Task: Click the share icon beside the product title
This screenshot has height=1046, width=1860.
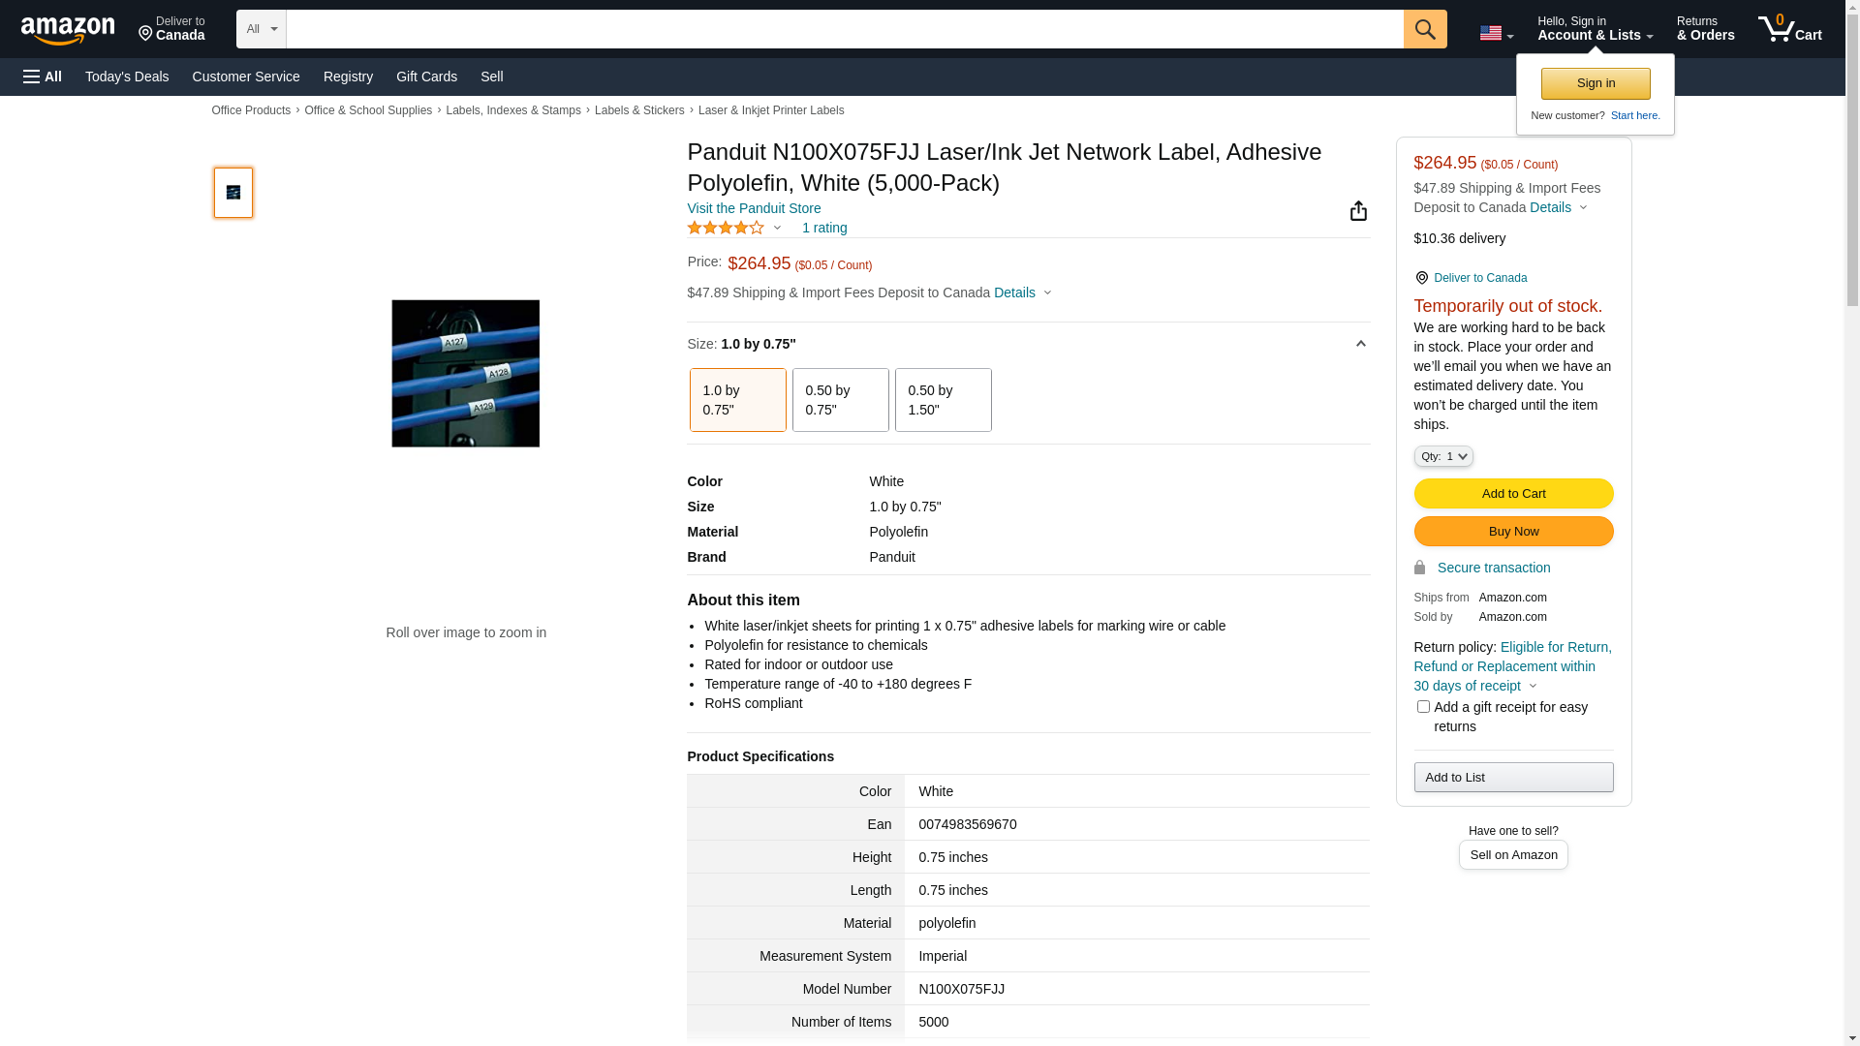Action: (x=1358, y=211)
